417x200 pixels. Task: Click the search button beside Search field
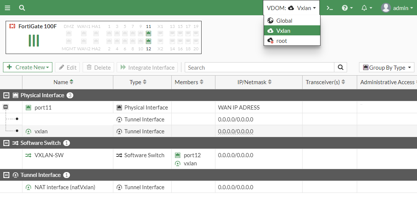[340, 67]
